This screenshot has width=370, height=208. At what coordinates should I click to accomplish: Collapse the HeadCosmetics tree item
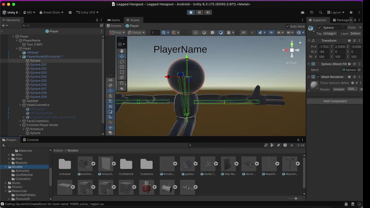[x=20, y=105]
